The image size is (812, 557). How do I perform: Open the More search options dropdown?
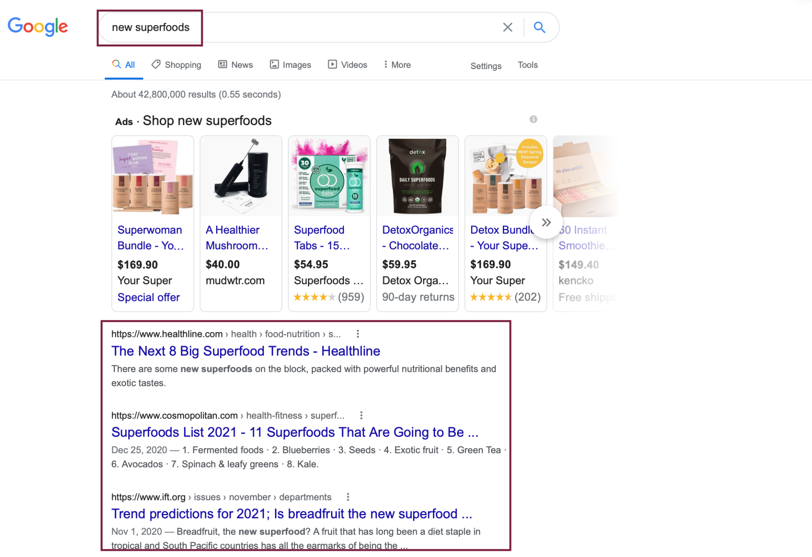(x=396, y=65)
